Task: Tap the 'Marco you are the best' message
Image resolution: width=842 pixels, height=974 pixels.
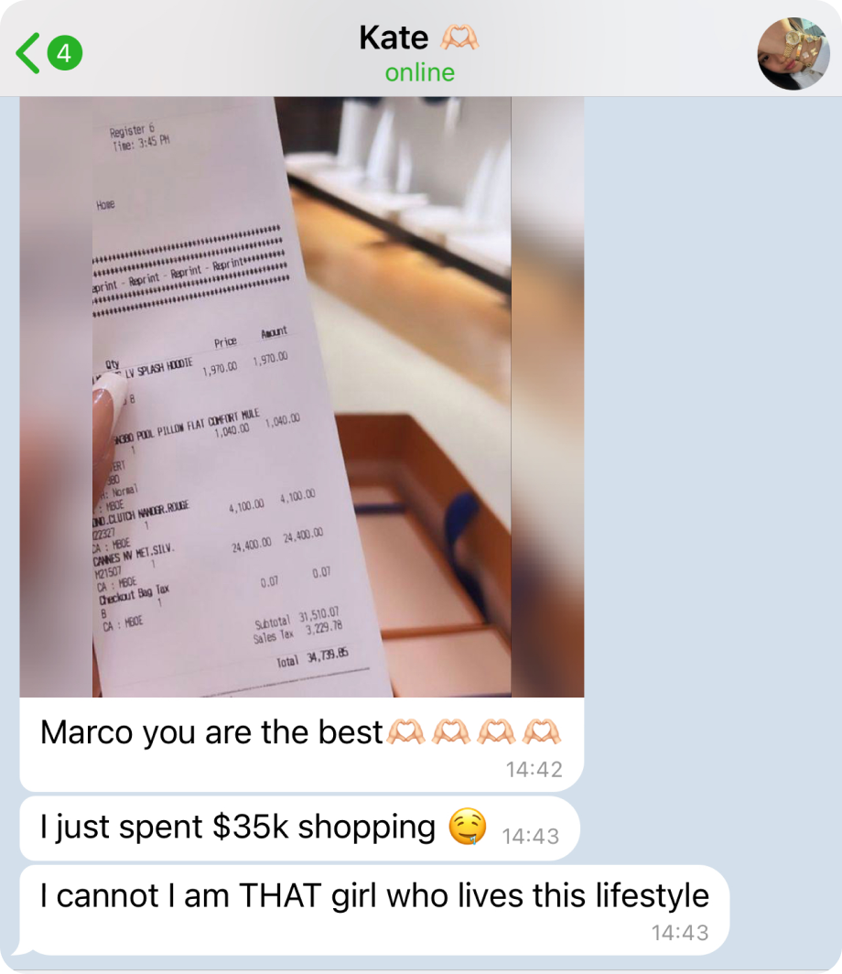Action: [302, 744]
